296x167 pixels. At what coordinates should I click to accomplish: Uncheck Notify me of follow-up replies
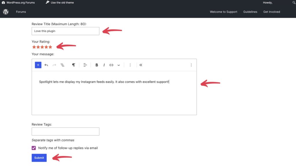click(34, 148)
